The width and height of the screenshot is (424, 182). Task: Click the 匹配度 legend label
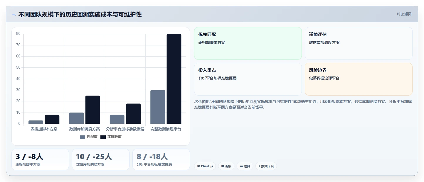[92, 137]
